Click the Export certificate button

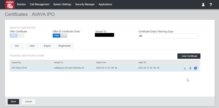(x=47, y=46)
